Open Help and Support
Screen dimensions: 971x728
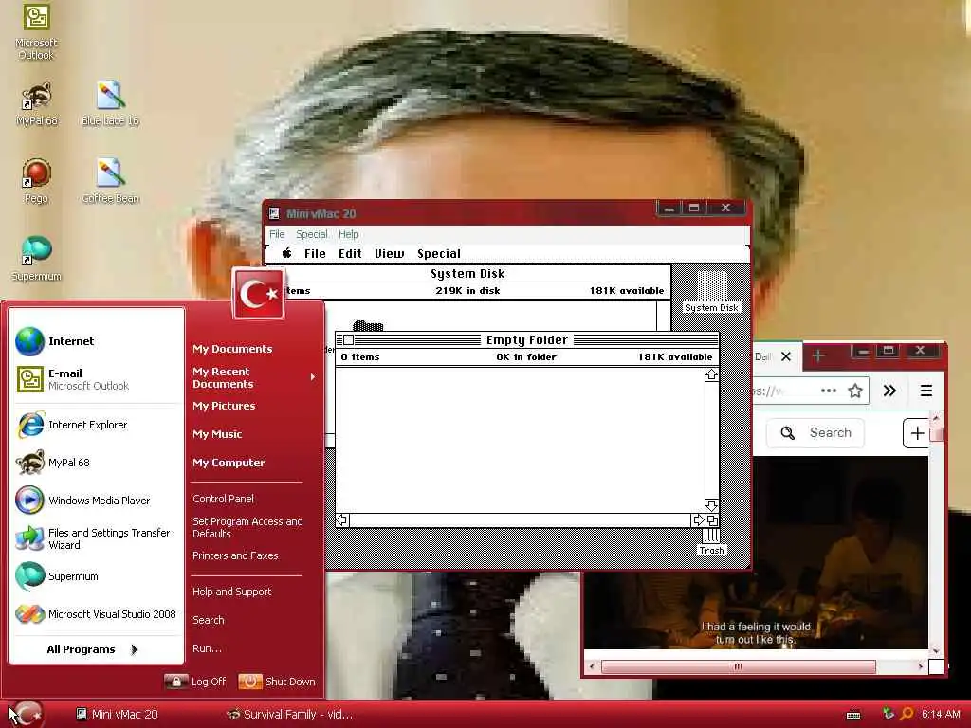(x=231, y=591)
